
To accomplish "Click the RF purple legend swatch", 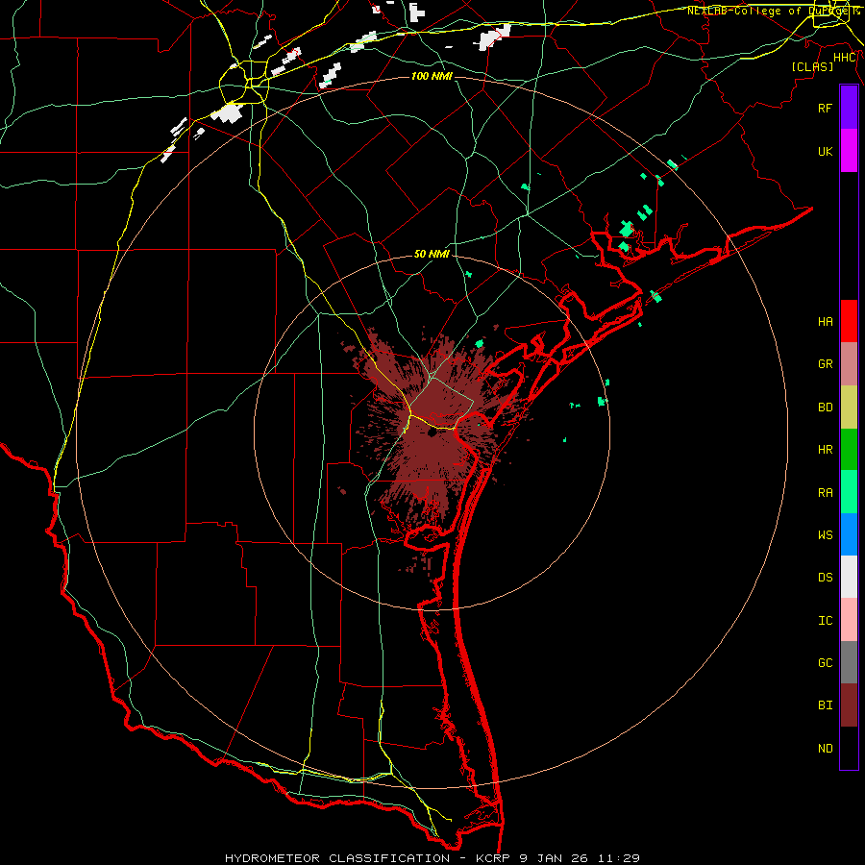I will click(849, 108).
